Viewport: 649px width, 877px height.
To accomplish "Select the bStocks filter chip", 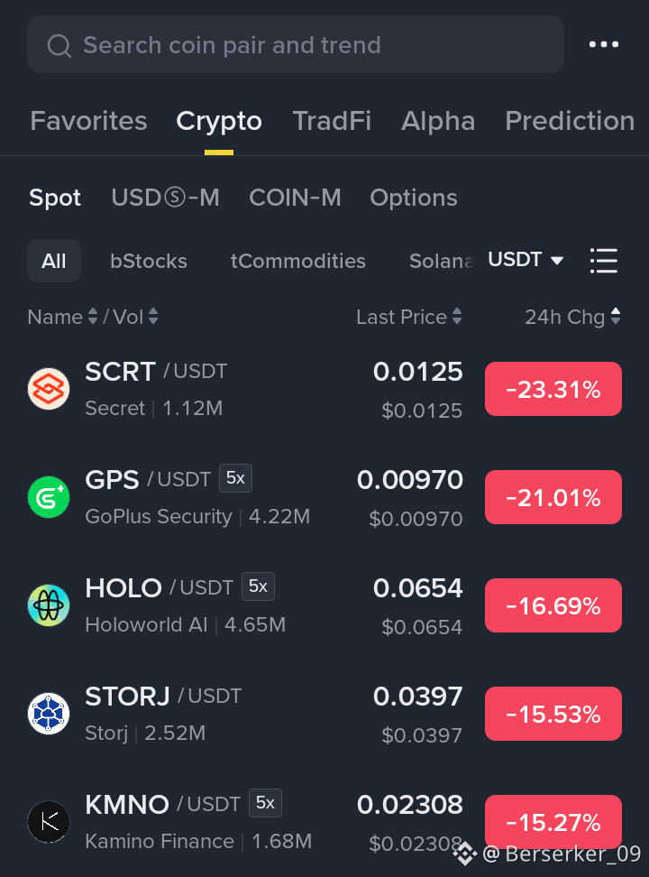I will click(149, 261).
